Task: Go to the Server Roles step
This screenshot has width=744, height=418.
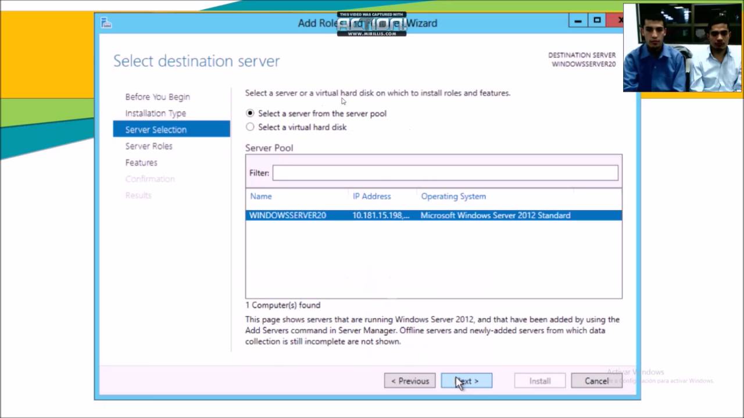Action: tap(149, 146)
